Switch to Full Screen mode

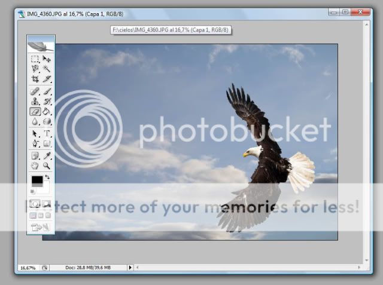click(x=48, y=216)
